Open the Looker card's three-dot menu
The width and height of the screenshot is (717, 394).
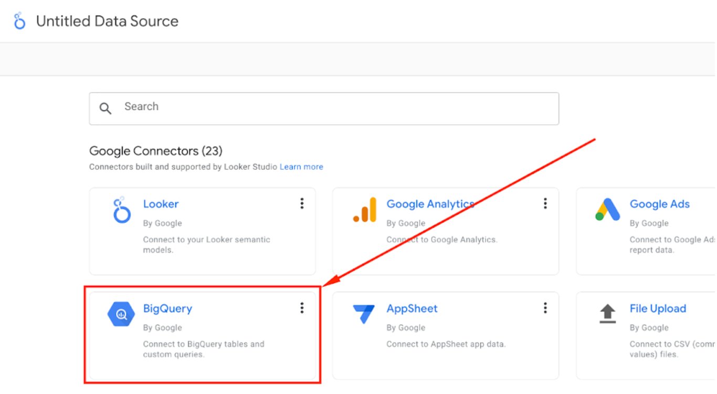click(x=302, y=203)
